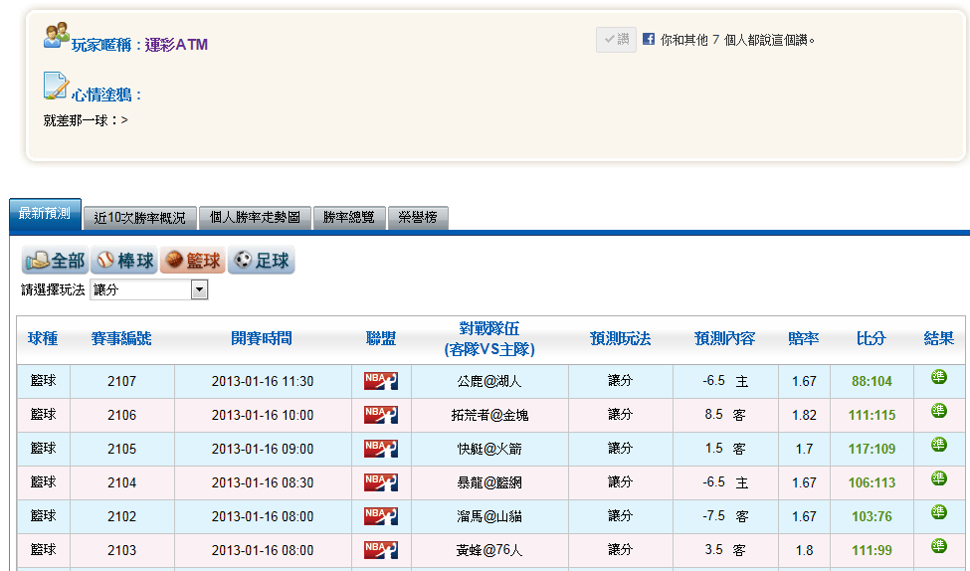Toggle the Facebook 讚 like button
970x571 pixels.
coord(616,40)
